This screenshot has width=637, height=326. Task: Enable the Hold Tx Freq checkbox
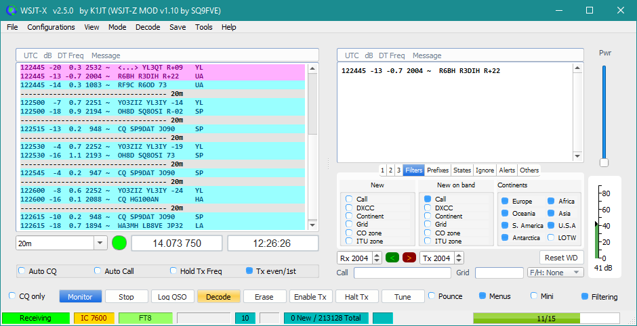pos(174,271)
